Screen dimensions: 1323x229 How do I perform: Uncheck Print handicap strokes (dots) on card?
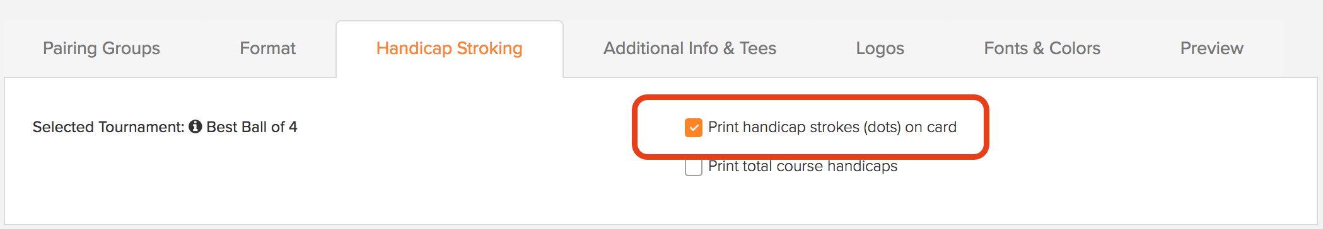[694, 128]
